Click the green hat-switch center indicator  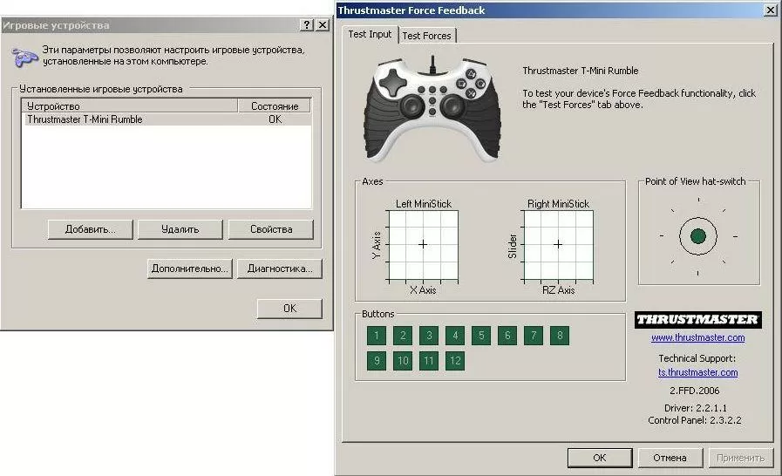(x=697, y=236)
